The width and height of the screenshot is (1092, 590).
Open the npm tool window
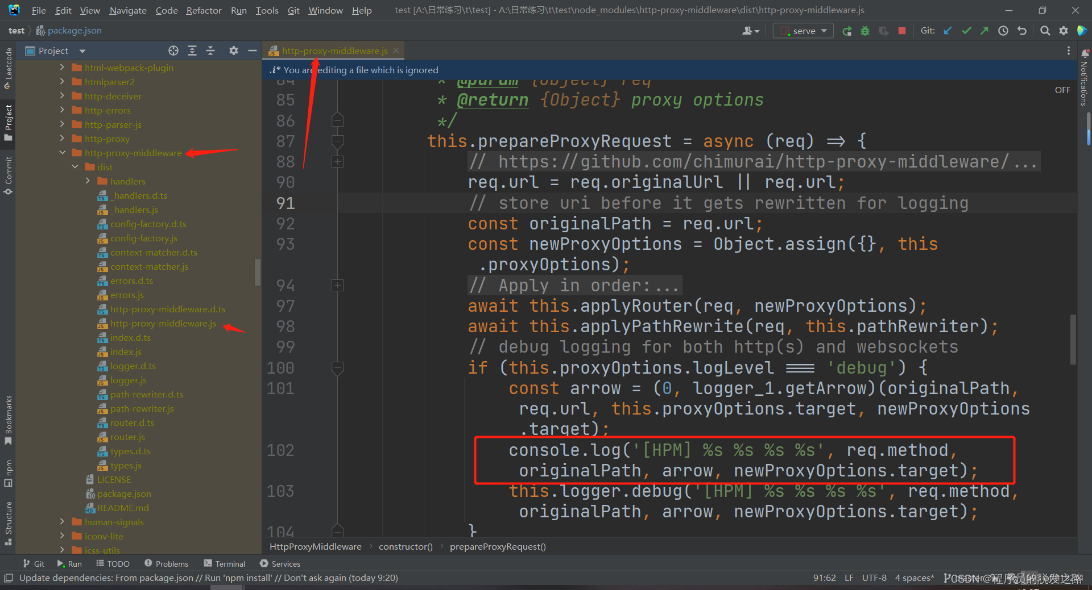coord(8,474)
